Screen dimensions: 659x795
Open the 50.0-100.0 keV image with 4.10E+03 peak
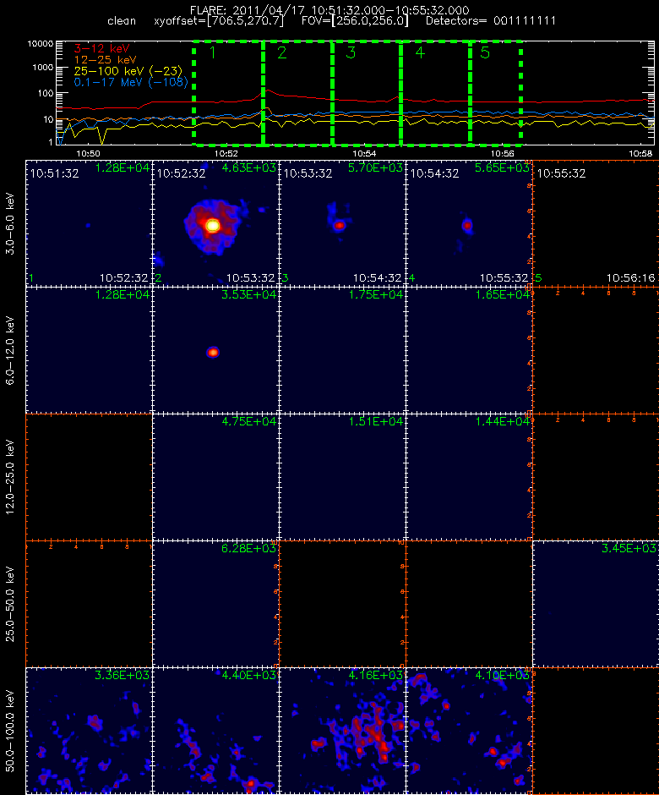coord(469,731)
